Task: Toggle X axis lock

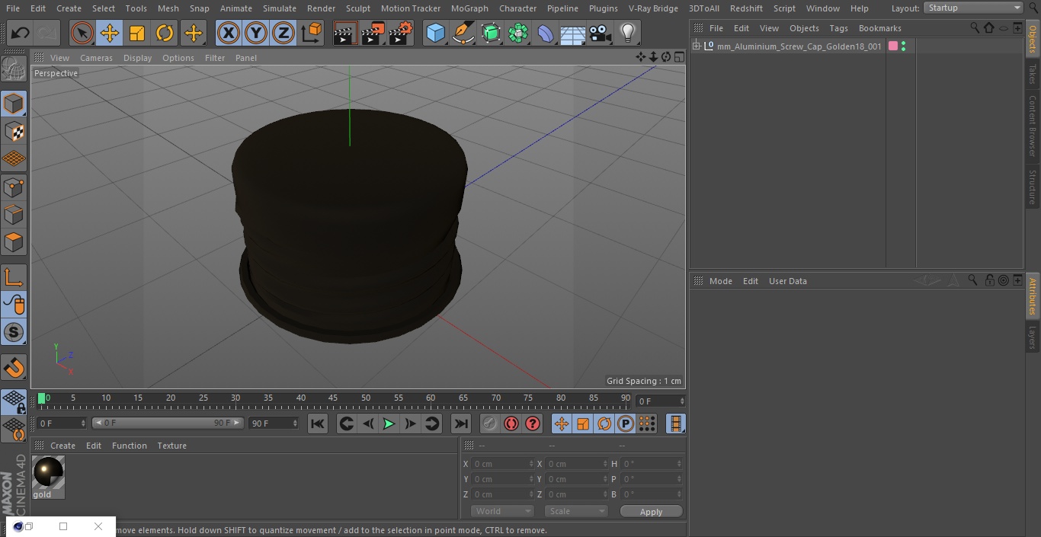Action: (x=228, y=33)
